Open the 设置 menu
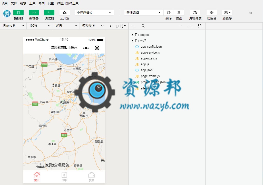The width and height of the screenshot is (263, 185). [x=51, y=3]
